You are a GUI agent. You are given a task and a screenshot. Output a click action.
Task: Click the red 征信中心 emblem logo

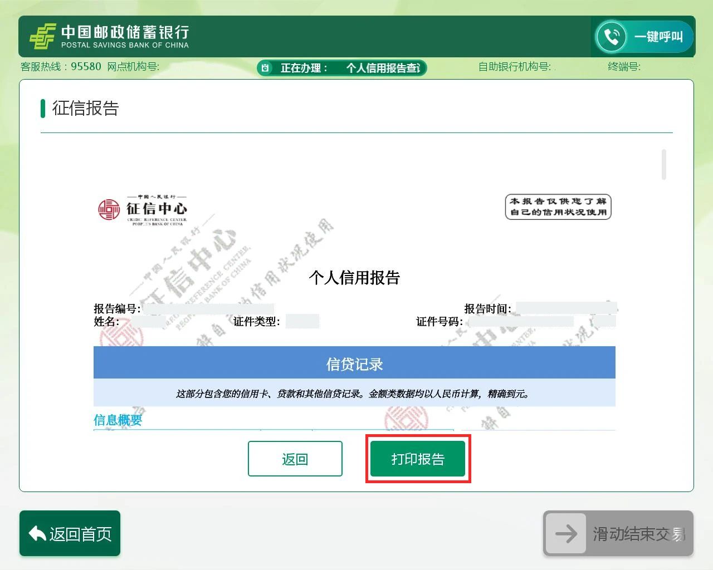point(109,210)
